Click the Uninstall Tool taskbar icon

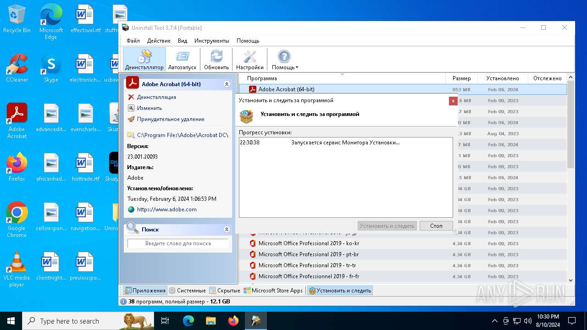tap(255, 321)
